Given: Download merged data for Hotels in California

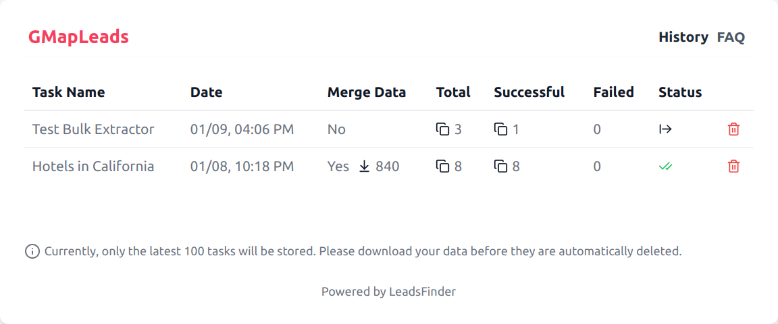Looking at the screenshot, I should [364, 166].
